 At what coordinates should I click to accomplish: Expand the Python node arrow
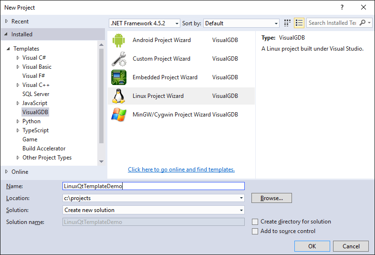18,121
